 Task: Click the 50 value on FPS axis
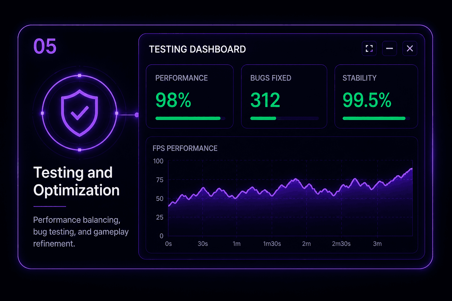tap(159, 199)
